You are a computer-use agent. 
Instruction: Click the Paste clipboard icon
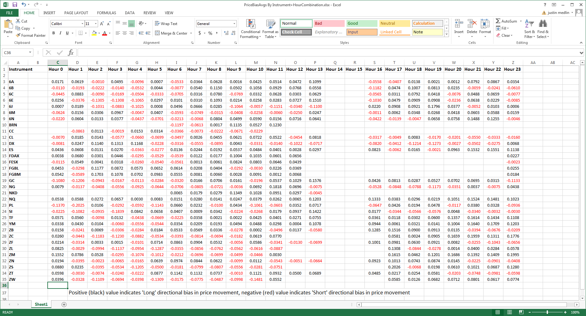8,24
